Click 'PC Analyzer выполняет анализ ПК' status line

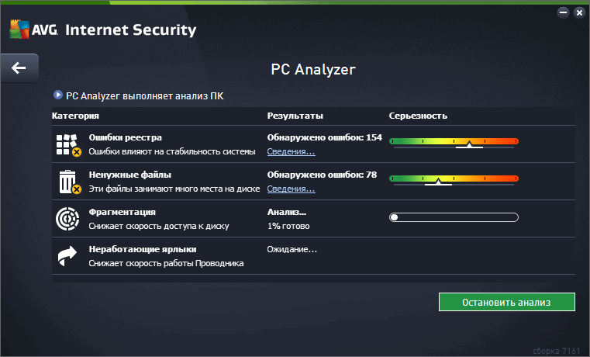tap(144, 96)
